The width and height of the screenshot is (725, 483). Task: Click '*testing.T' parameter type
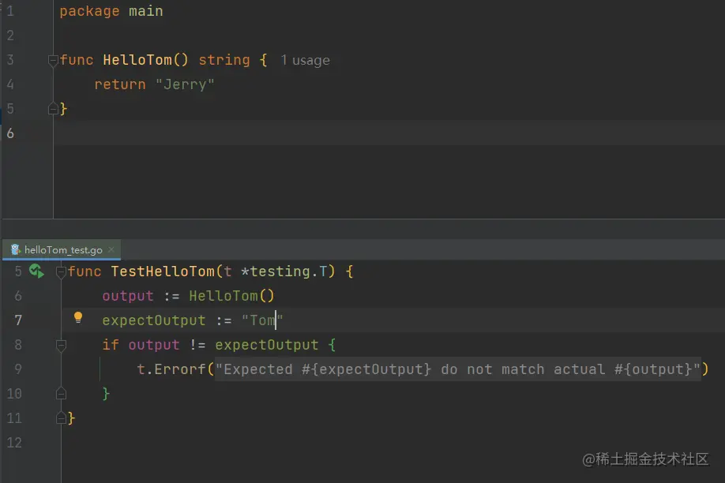click(x=284, y=271)
